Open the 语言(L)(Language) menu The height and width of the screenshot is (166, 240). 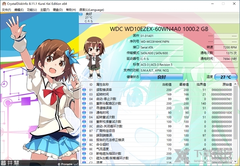(x=92, y=10)
